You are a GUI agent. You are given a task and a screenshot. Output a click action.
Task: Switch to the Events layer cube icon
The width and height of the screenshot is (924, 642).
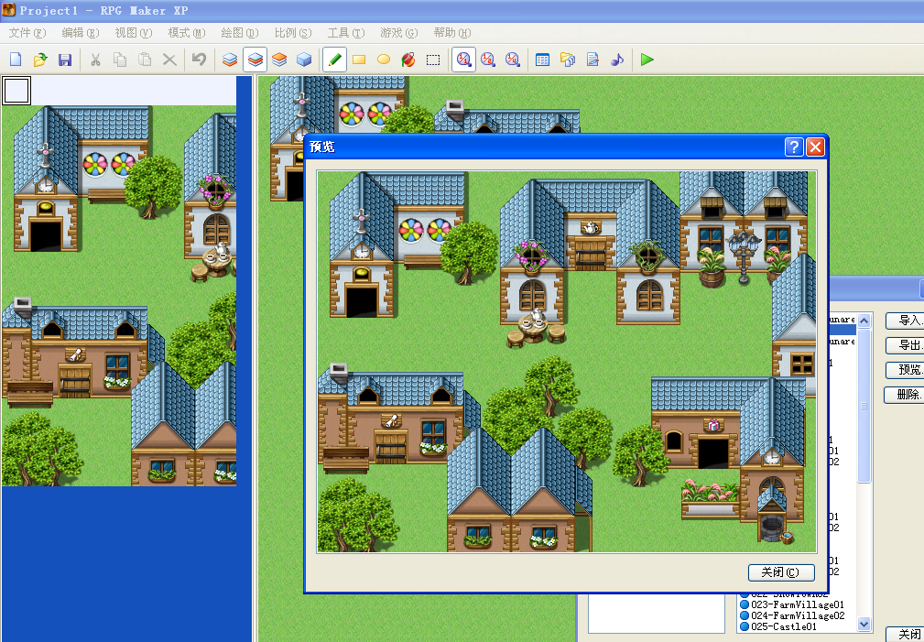[304, 60]
